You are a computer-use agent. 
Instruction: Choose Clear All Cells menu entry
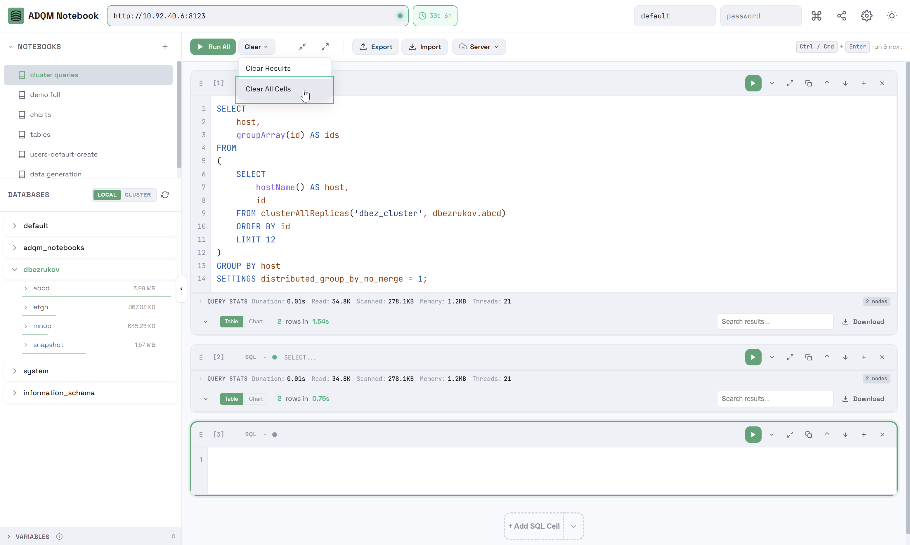tap(268, 89)
